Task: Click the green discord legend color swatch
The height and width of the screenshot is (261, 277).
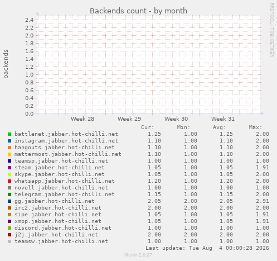Action: click(x=9, y=228)
